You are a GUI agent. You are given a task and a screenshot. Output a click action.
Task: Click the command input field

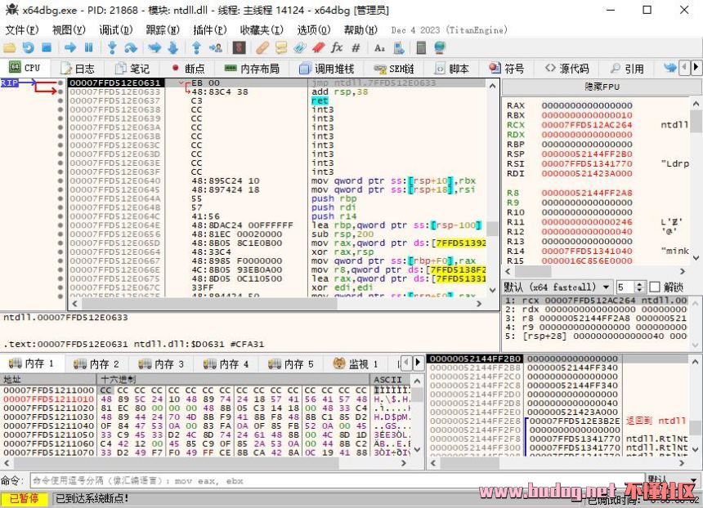(x=338, y=481)
